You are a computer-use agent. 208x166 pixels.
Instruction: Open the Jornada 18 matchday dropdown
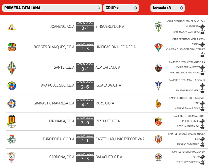click(x=167, y=8)
